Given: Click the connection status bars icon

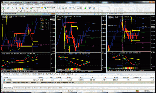Looking at the screenshot, I should (138, 91).
